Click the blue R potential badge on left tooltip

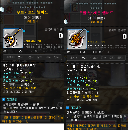pos(4,100)
